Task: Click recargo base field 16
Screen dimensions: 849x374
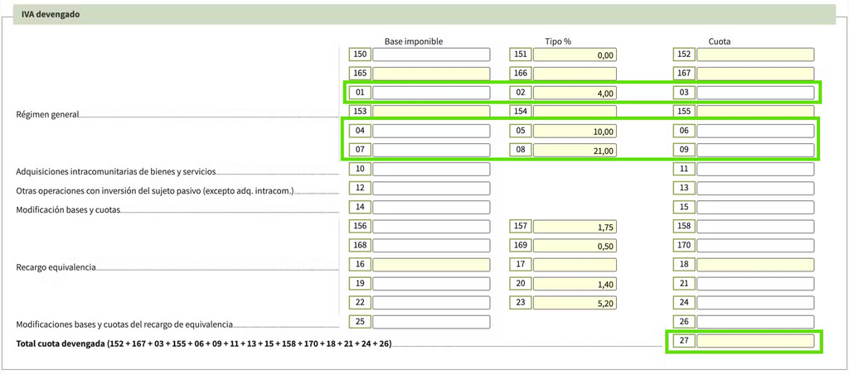Action: (x=431, y=264)
